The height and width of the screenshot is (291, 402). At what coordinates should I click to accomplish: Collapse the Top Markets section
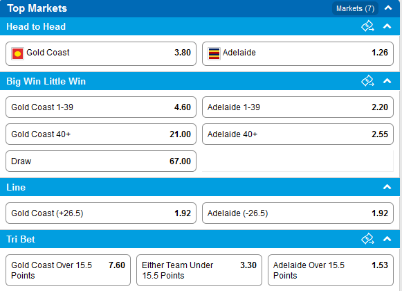tap(388, 8)
